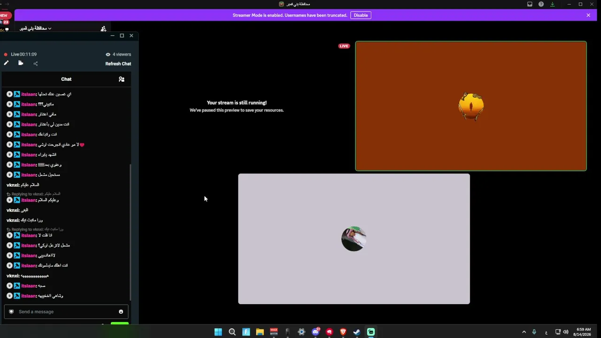Click the edit stream info pencil icon

[x=6, y=63]
